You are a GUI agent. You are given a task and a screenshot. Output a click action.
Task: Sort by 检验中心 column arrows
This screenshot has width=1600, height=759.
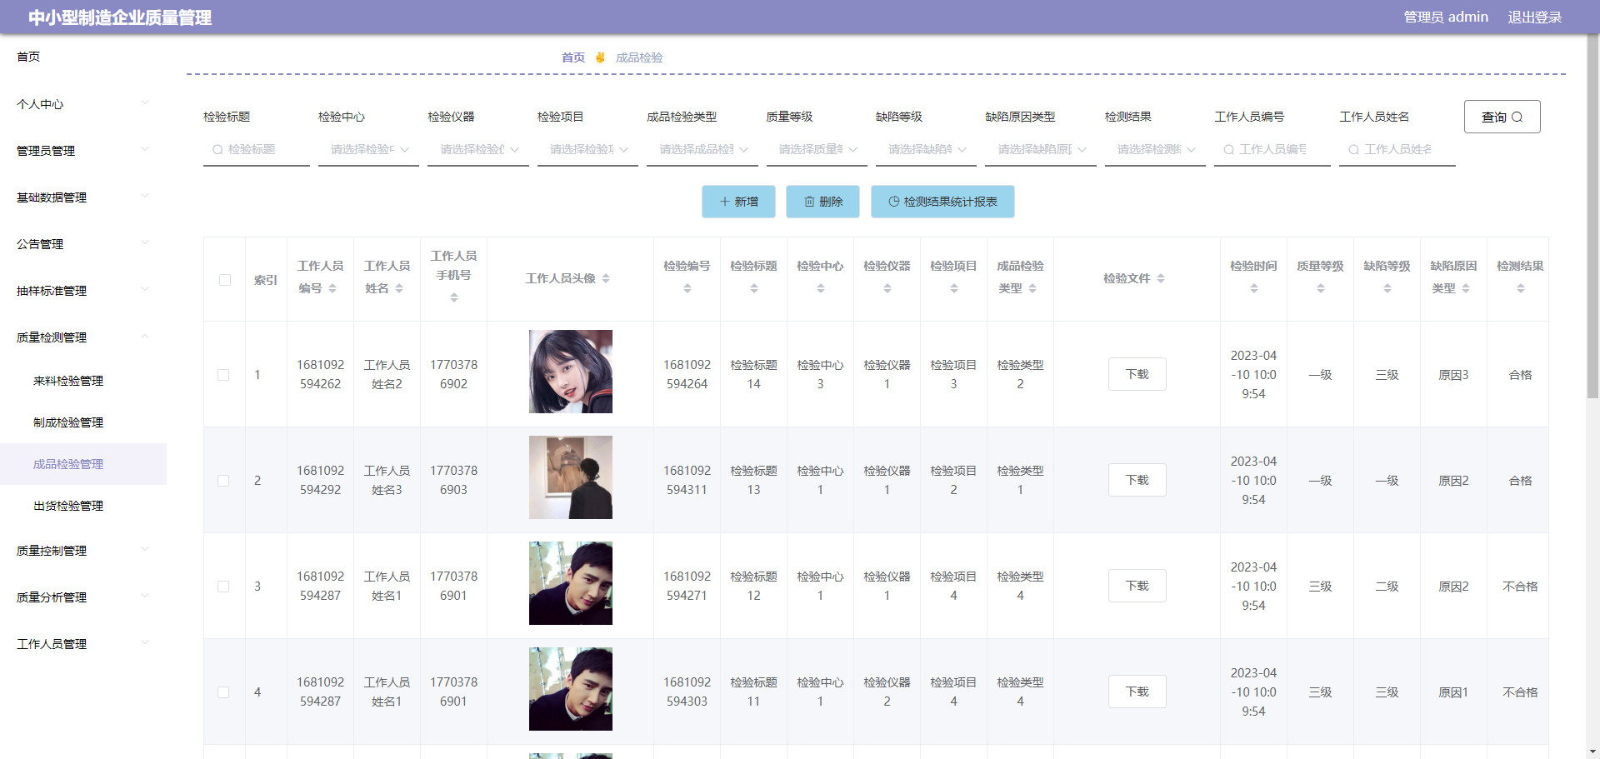[821, 288]
